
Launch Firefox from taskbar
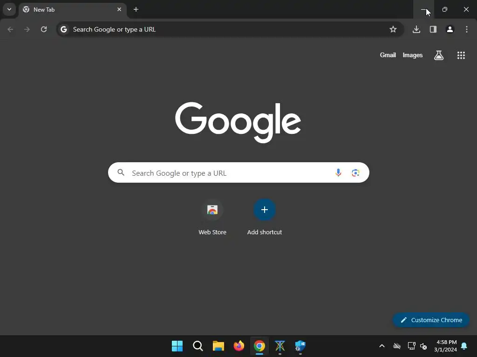pos(239,346)
